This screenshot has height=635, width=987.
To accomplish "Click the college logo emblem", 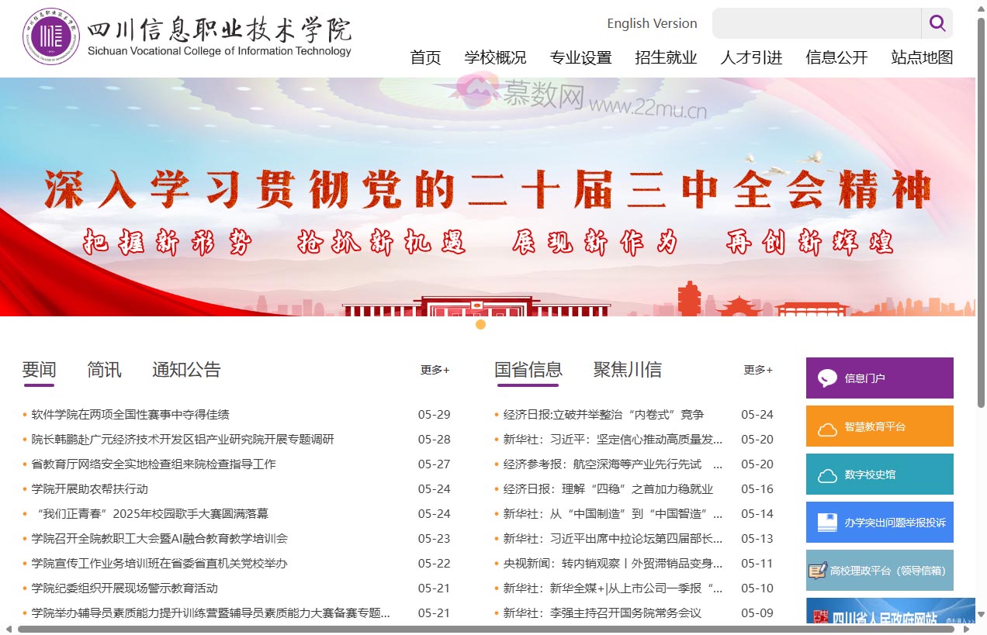I will [51, 36].
